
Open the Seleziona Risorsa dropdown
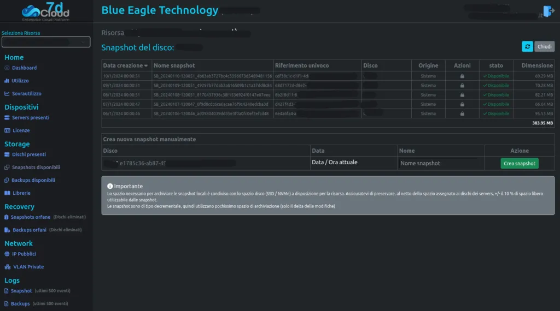click(46, 42)
